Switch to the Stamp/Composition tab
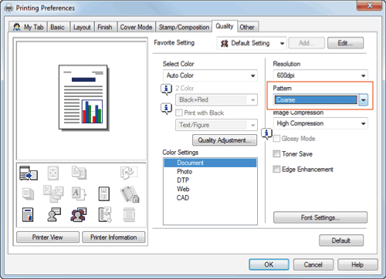The image size is (386, 279). point(184,27)
